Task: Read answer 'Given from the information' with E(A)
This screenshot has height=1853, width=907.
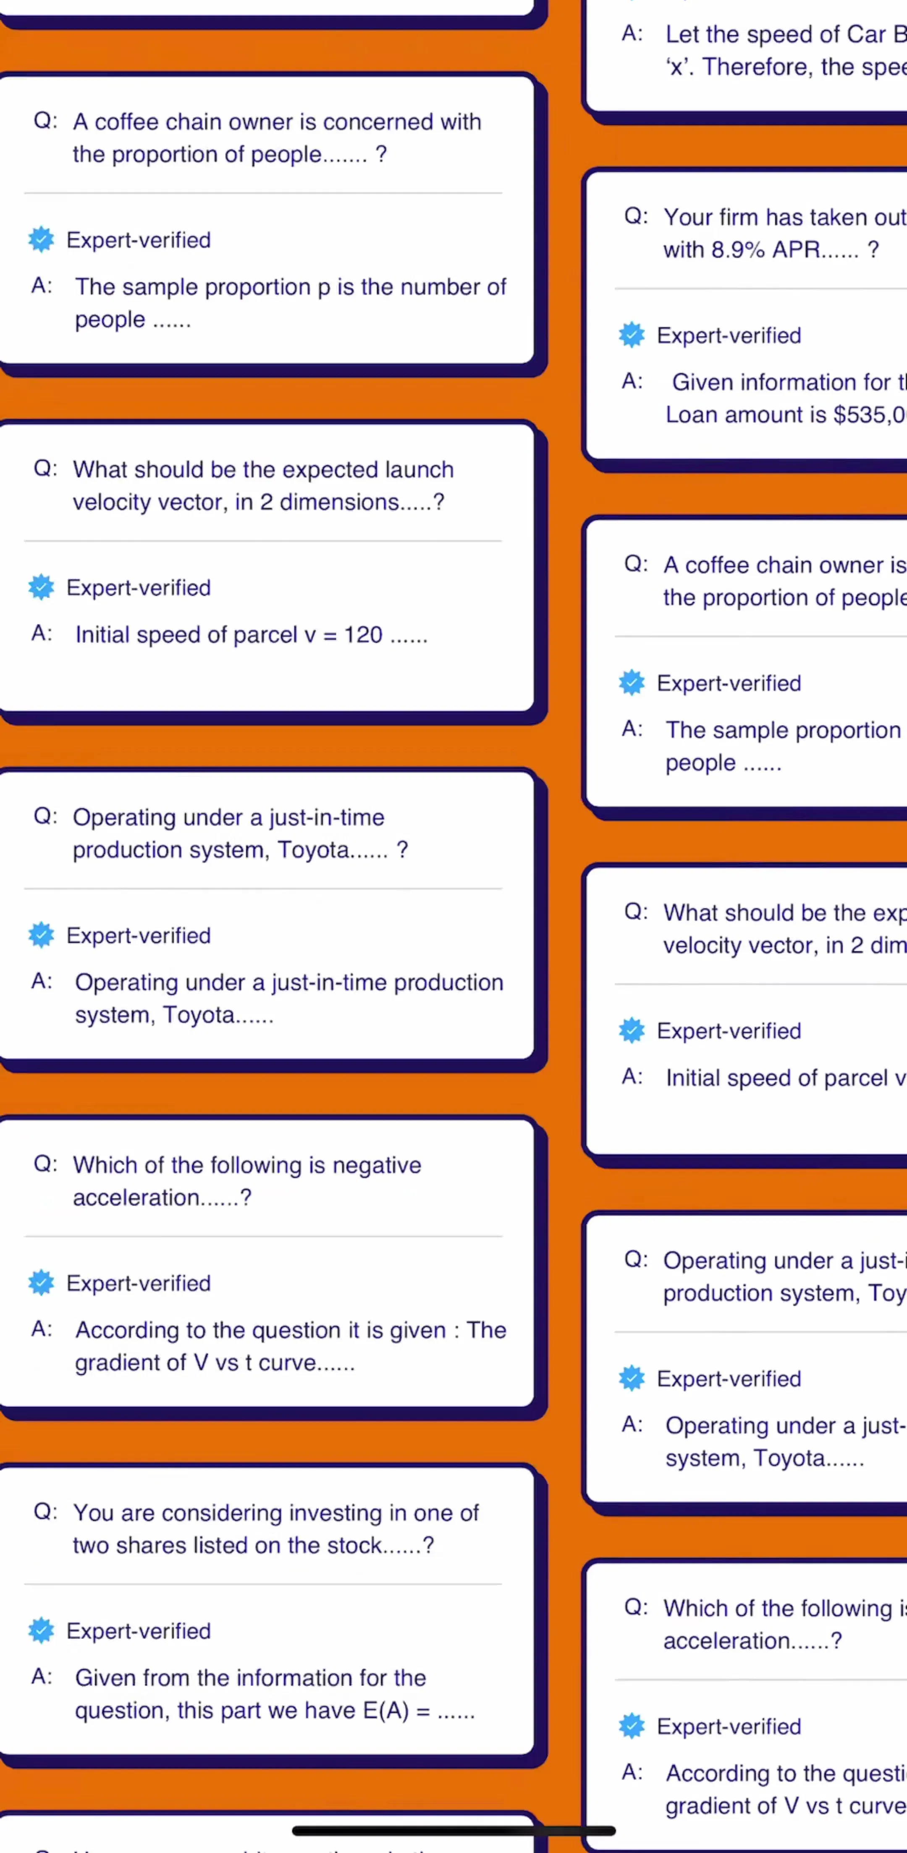Action: [275, 1693]
